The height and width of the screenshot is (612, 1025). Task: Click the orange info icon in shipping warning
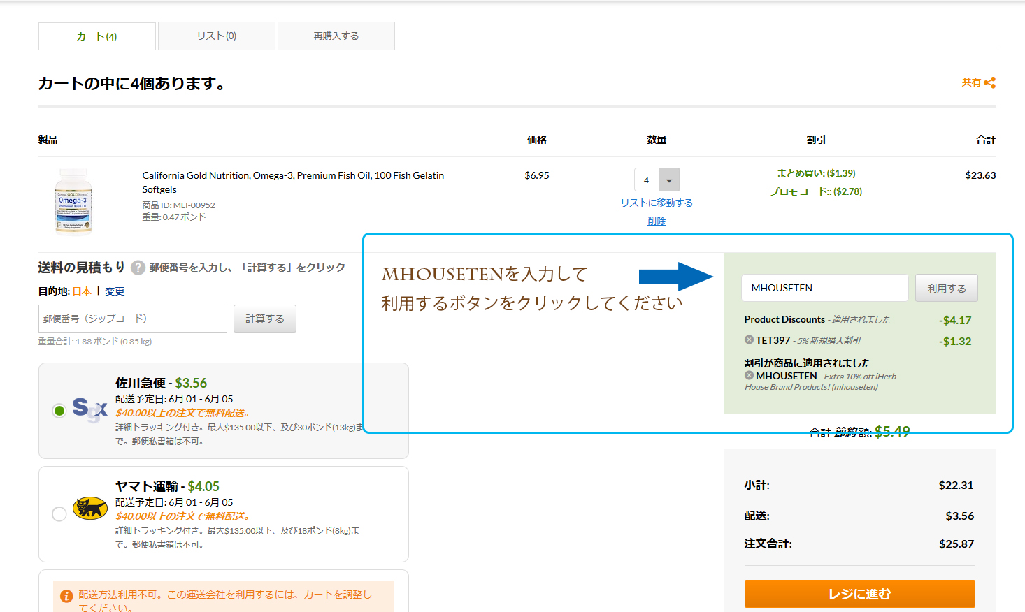pos(66,596)
